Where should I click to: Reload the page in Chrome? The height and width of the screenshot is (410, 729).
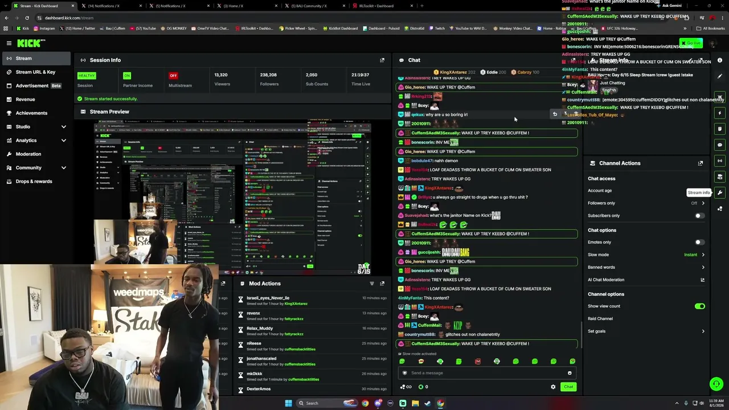pos(26,18)
